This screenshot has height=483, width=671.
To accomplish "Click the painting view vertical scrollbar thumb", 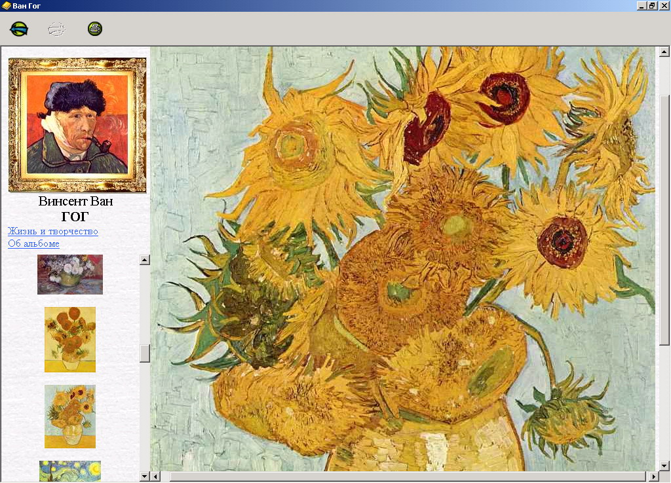I will [664, 220].
